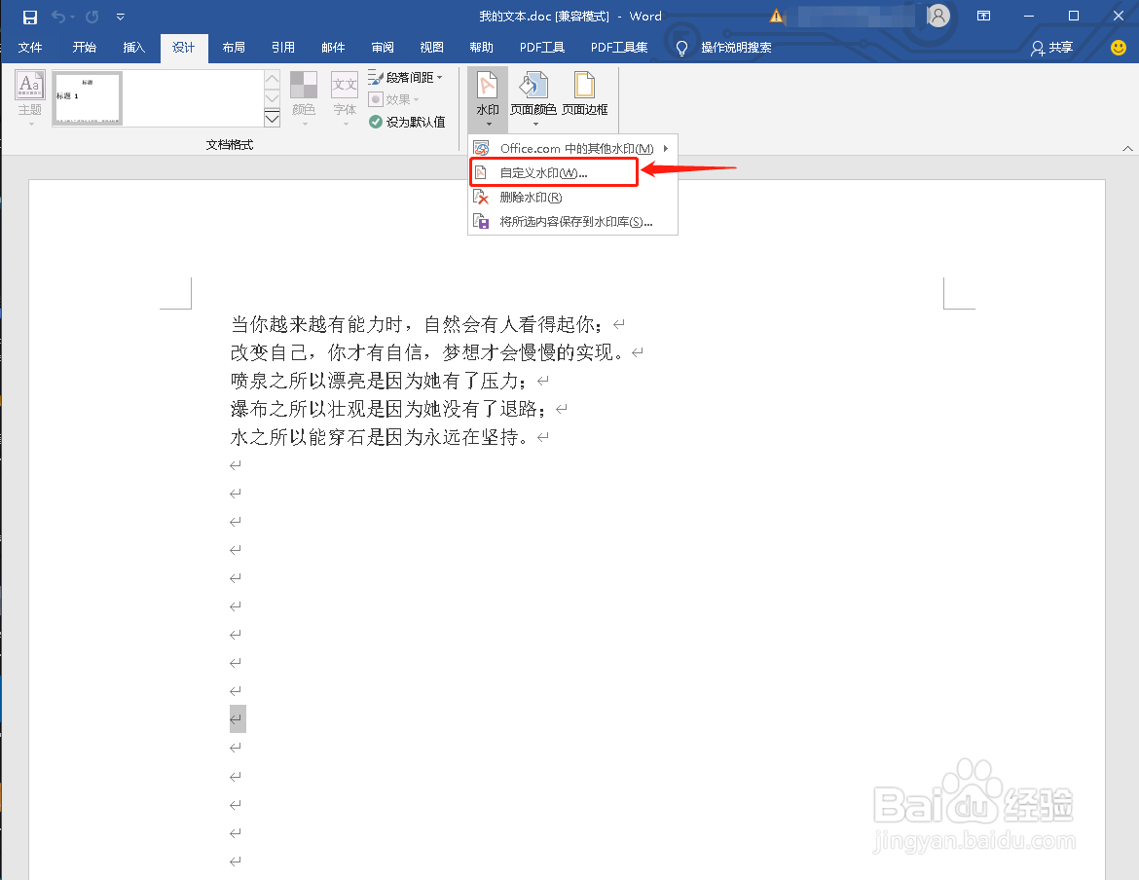Switch to the 插入 (Insert) ribbon tab
Image resolution: width=1139 pixels, height=880 pixels.
pyautogui.click(x=133, y=47)
